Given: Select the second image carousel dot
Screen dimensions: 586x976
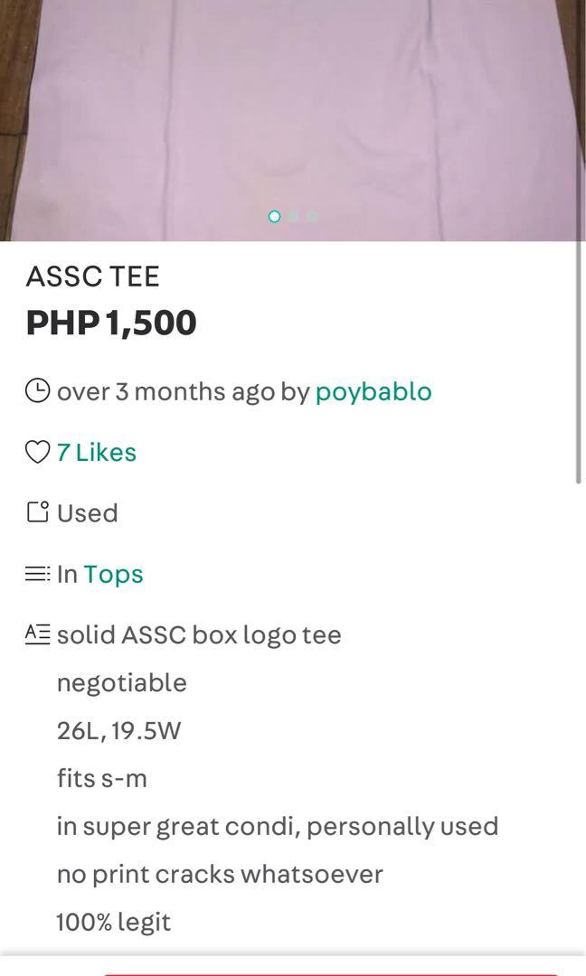Looking at the screenshot, I should point(293,216).
